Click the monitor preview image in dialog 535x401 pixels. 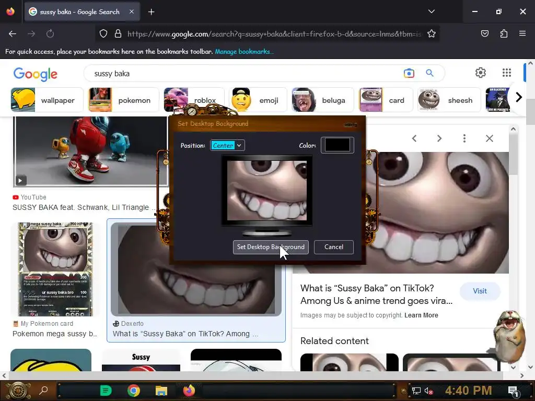(267, 191)
